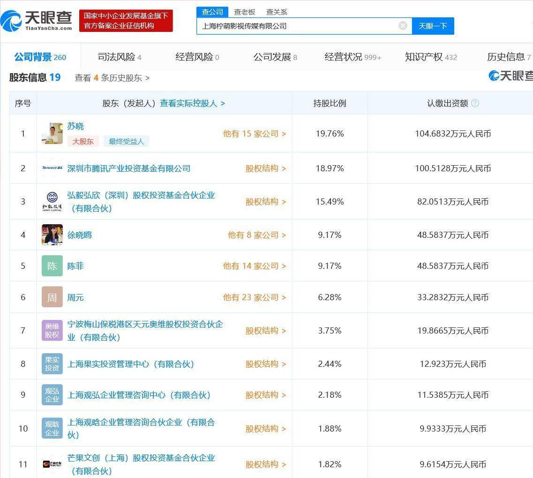Viewport: 533px width, 478px height.
Task: Open 苏晓's profile photo
Action: tap(52, 134)
